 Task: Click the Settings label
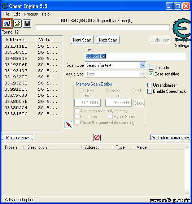[182, 45]
